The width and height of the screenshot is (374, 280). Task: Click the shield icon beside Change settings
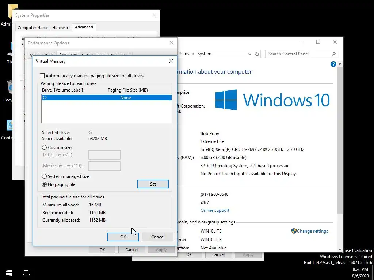click(x=294, y=231)
